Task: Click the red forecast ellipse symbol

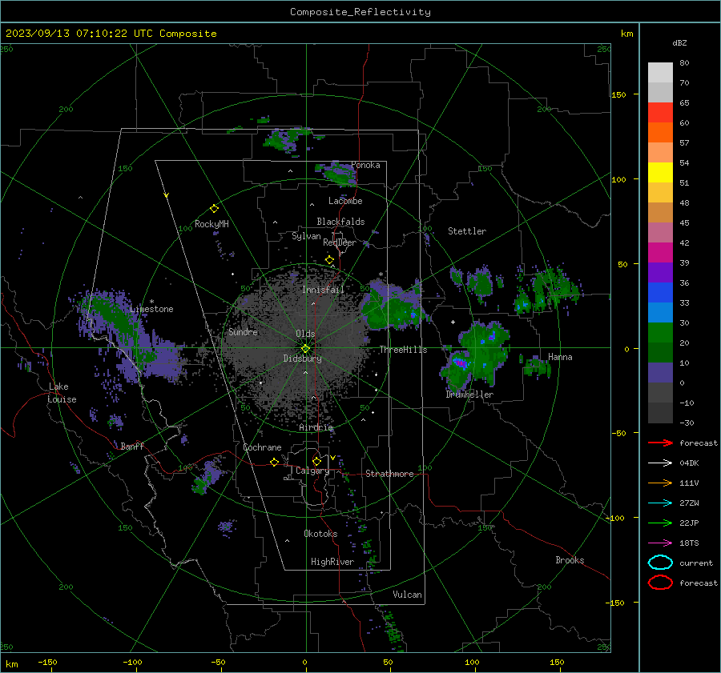Action: (660, 583)
